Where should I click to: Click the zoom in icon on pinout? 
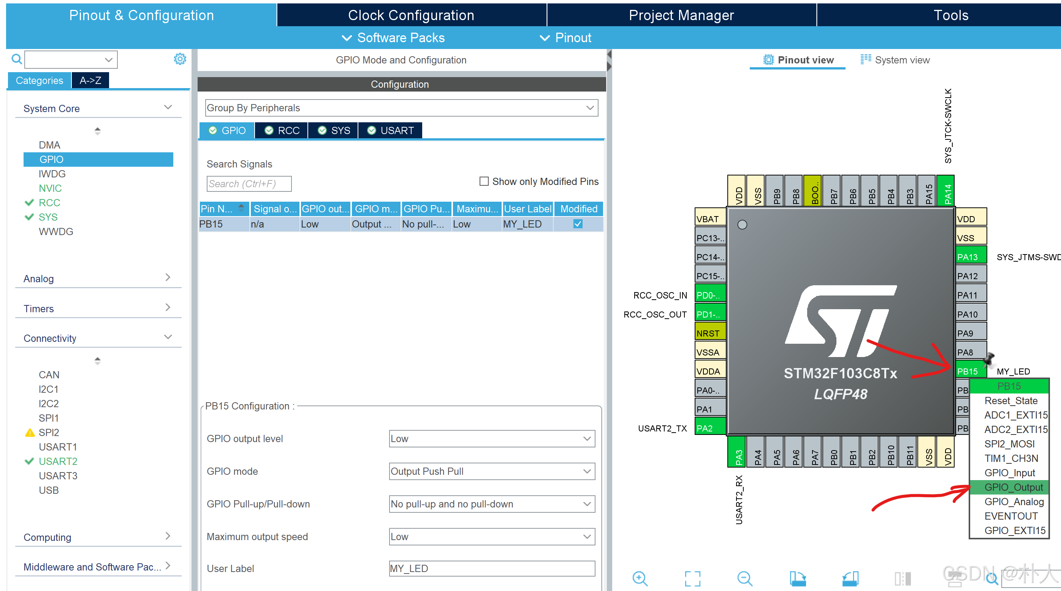coord(640,578)
